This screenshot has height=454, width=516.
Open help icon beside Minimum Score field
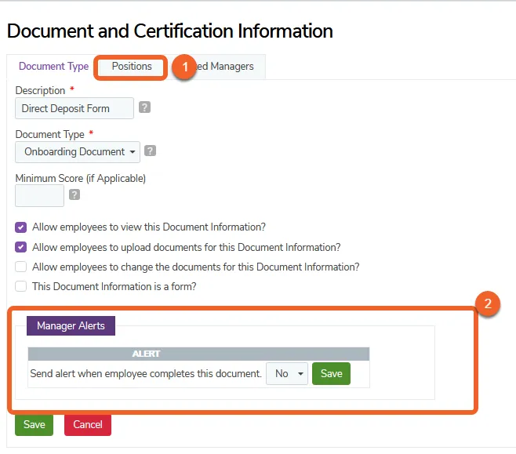point(74,194)
